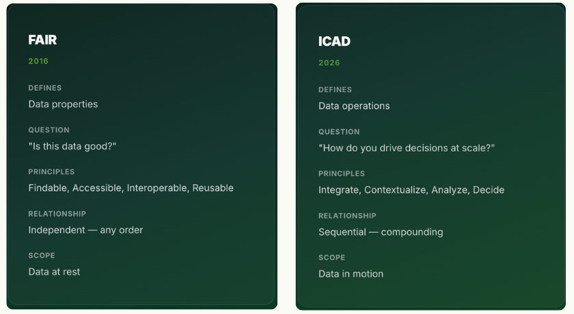Click the "Data properties" text
The height and width of the screenshot is (314, 574).
click(x=63, y=104)
